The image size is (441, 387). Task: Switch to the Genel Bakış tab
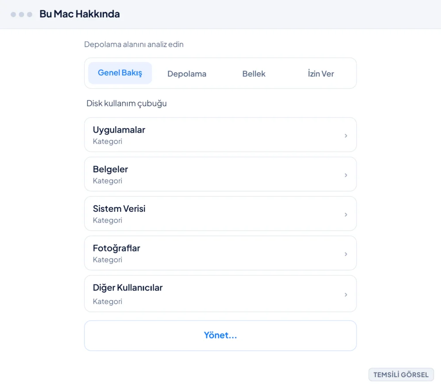[x=120, y=73]
